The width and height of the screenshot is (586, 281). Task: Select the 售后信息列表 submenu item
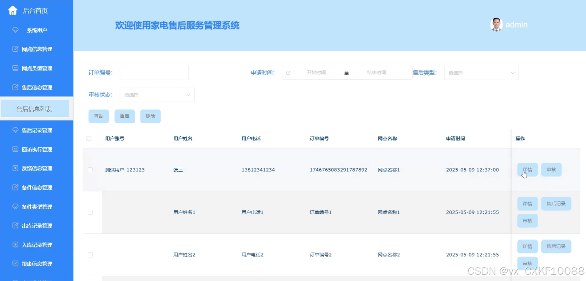(35, 109)
